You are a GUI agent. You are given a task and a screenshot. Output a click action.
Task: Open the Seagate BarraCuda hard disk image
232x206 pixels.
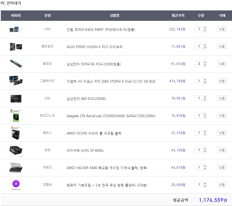[x=16, y=115]
